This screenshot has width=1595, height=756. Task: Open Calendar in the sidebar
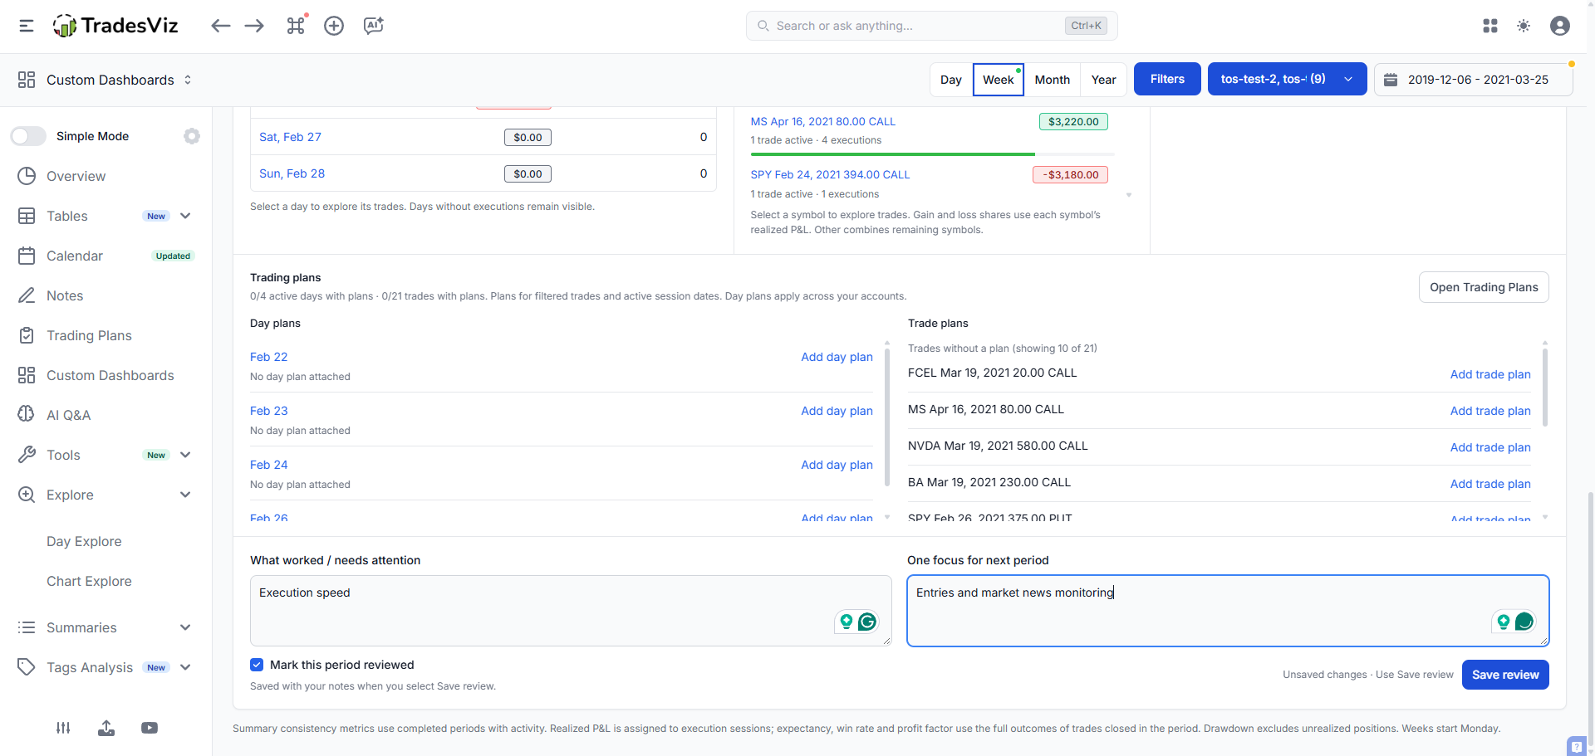point(75,256)
